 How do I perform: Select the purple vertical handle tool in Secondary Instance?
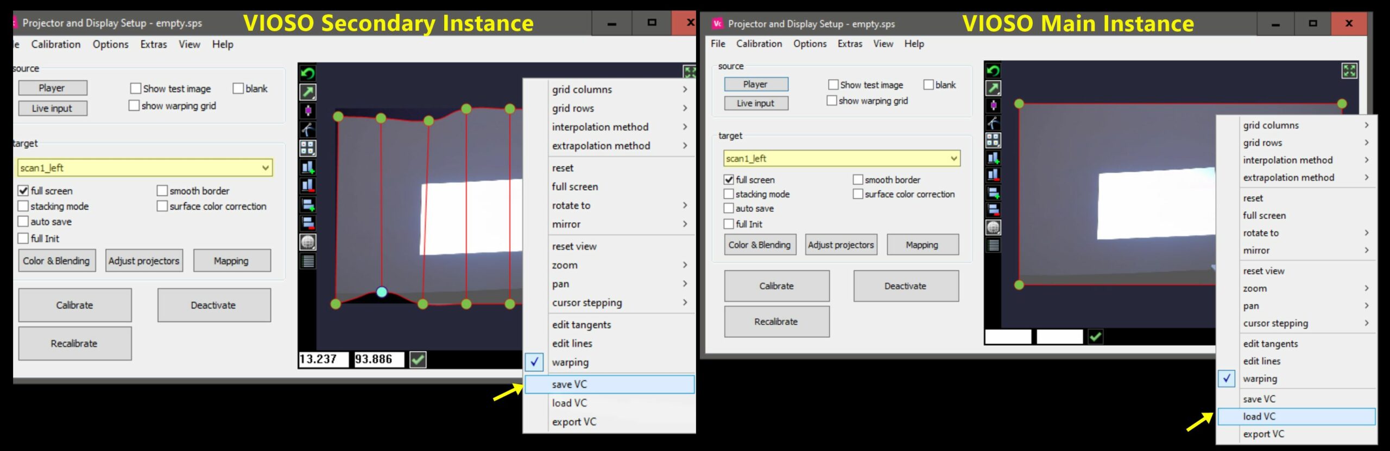tap(308, 111)
